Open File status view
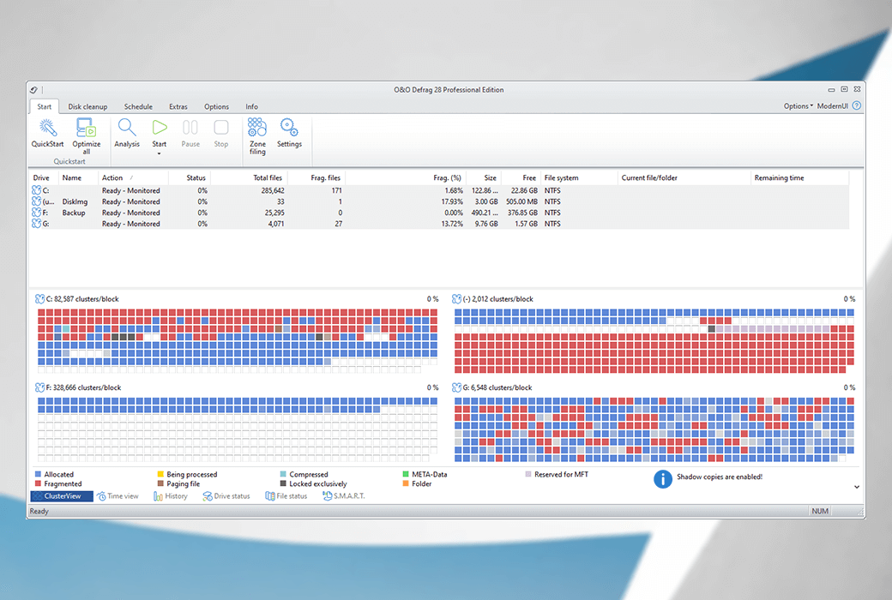 pos(286,496)
